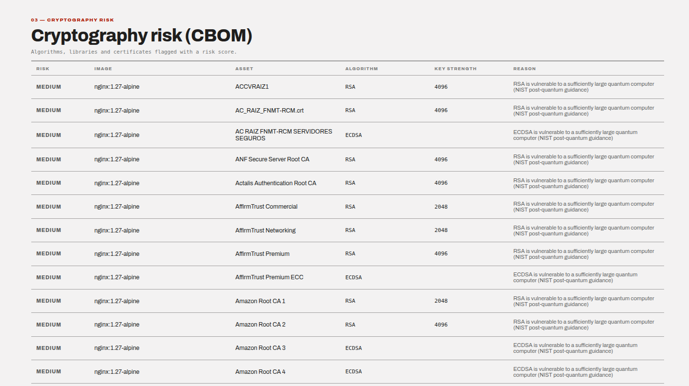The width and height of the screenshot is (689, 386).
Task: Click the ALGORITHM column header
Action: click(x=361, y=69)
